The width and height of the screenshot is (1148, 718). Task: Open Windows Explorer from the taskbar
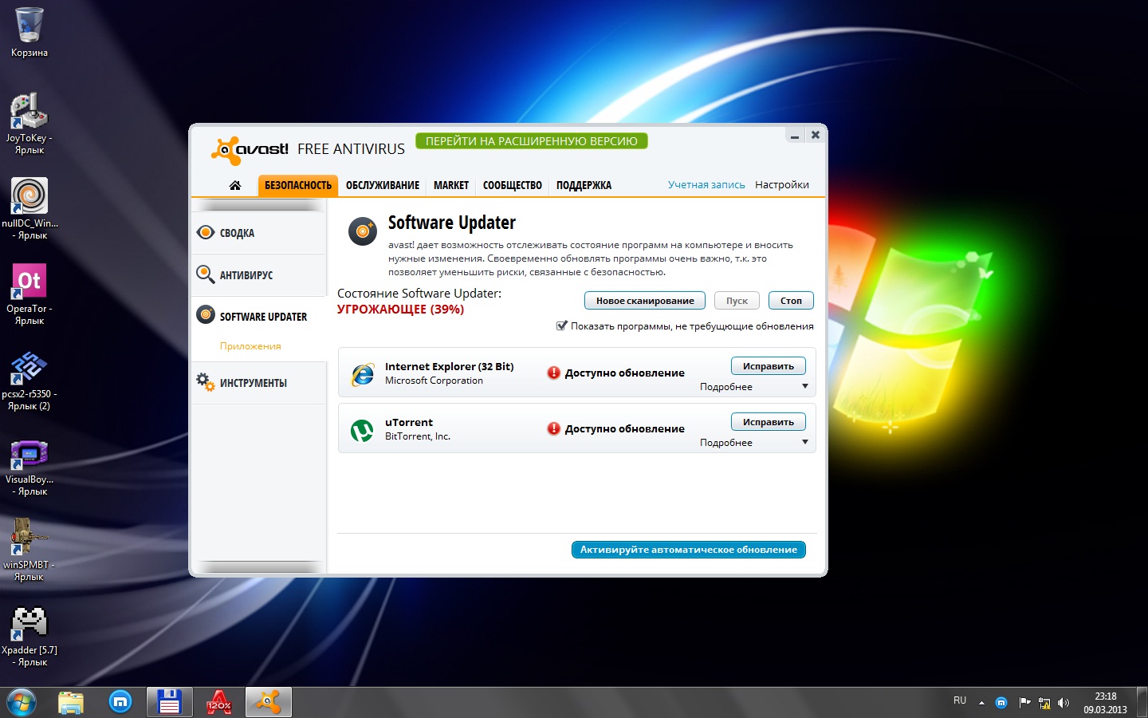71,703
